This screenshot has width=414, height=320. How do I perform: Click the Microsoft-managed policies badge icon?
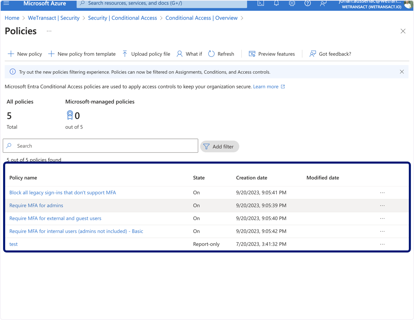(70, 115)
